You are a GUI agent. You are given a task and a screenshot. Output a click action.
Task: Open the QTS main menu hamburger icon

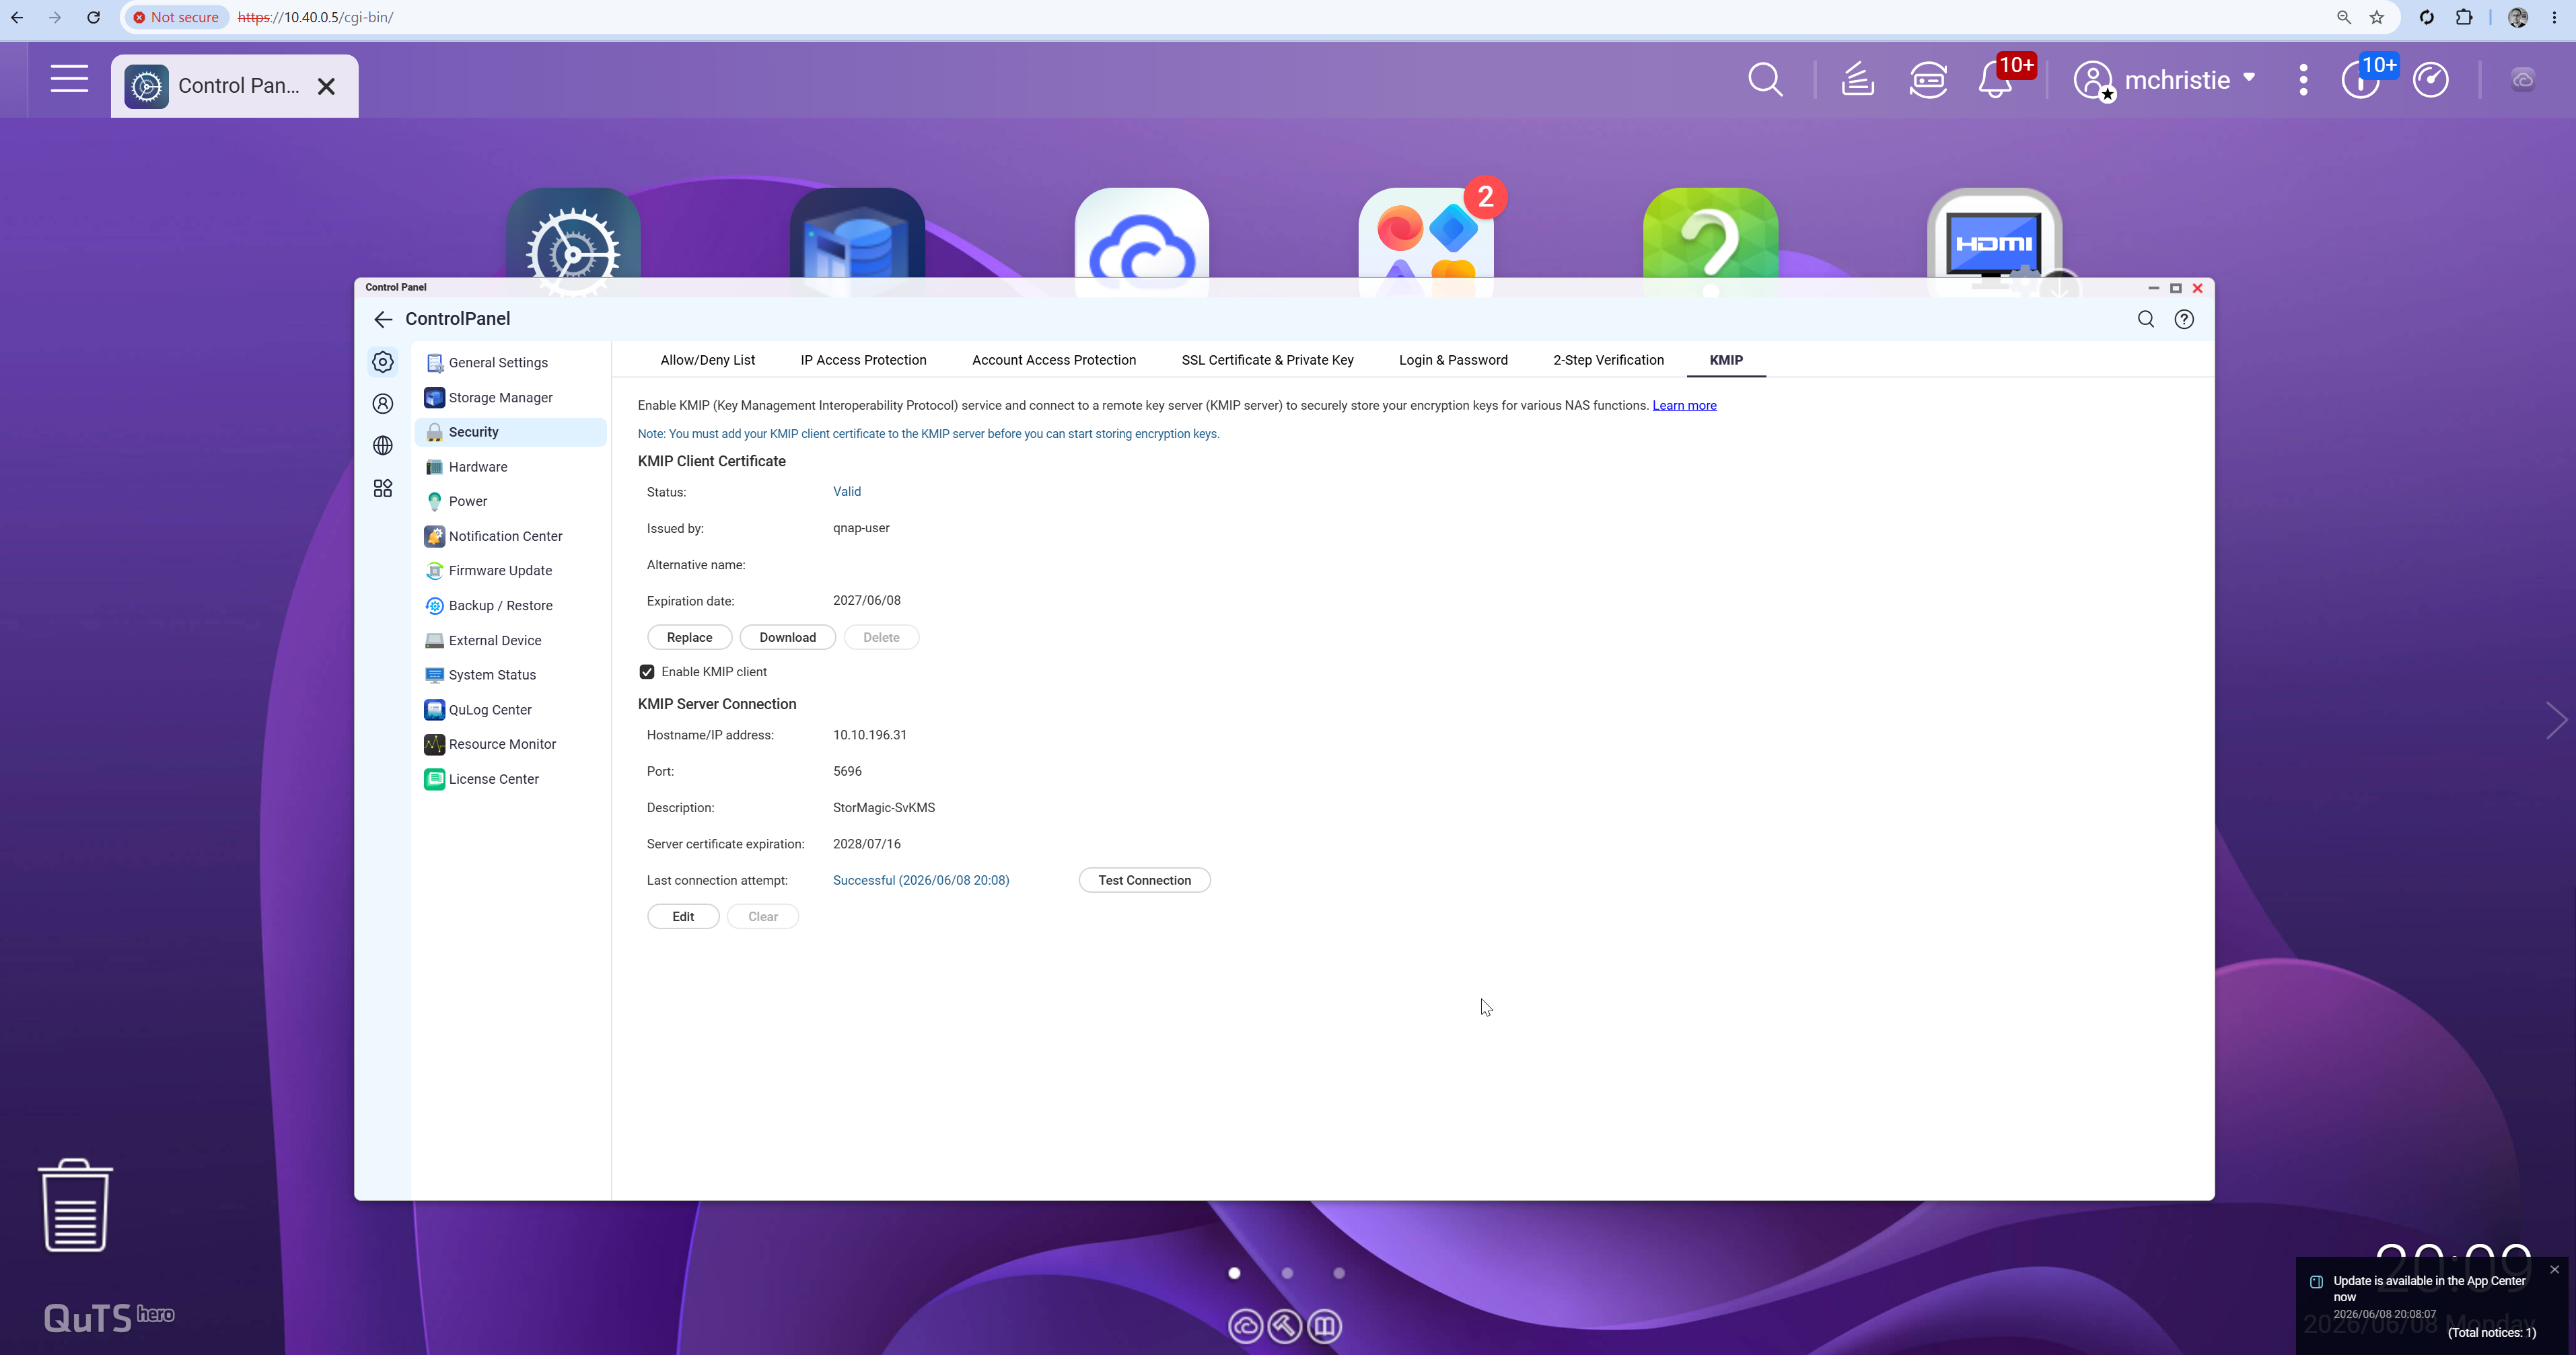[x=69, y=79]
